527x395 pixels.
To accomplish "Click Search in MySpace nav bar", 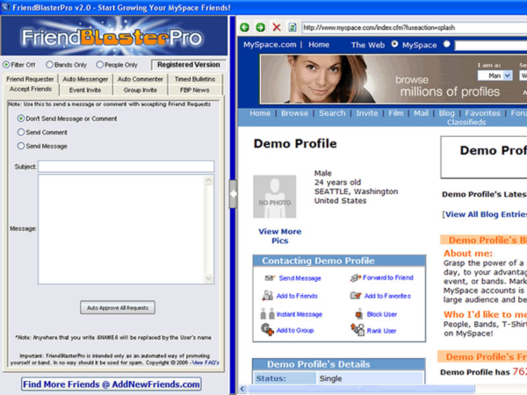I will (332, 113).
